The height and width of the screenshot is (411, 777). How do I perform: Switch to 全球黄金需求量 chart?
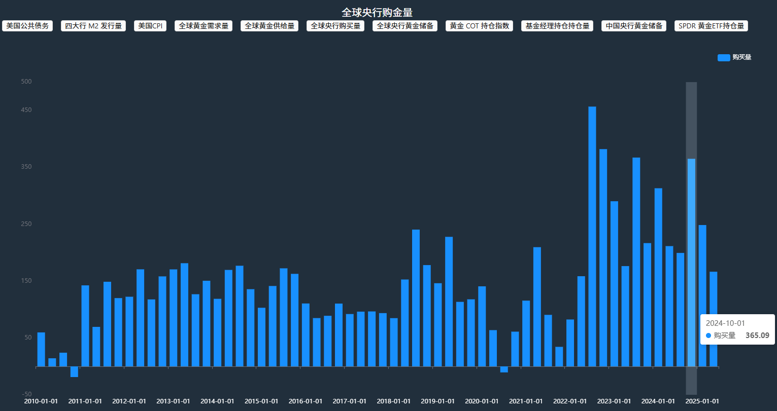[x=204, y=26]
